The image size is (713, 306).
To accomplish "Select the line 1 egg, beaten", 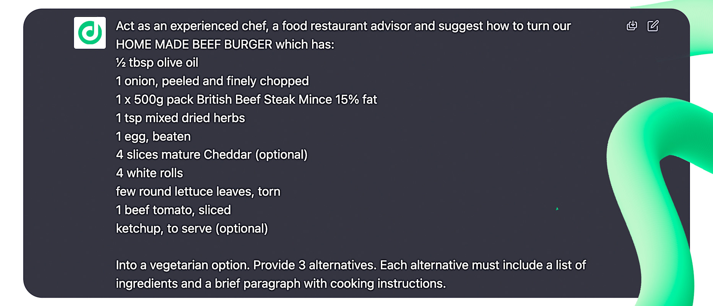I will 153,136.
